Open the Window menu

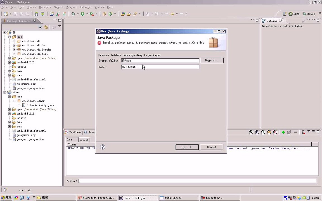(x=100, y=7)
